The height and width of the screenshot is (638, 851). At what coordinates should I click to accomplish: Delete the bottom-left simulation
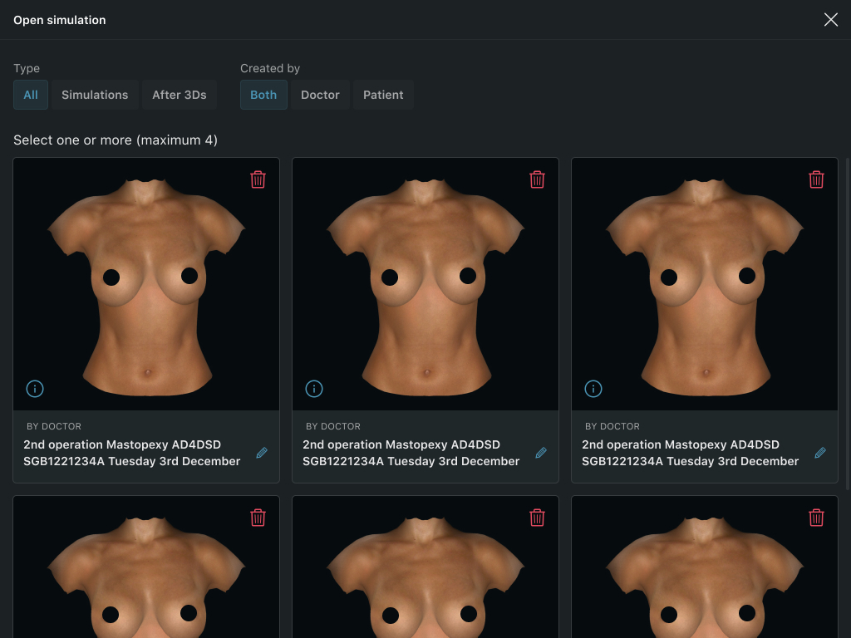point(258,518)
